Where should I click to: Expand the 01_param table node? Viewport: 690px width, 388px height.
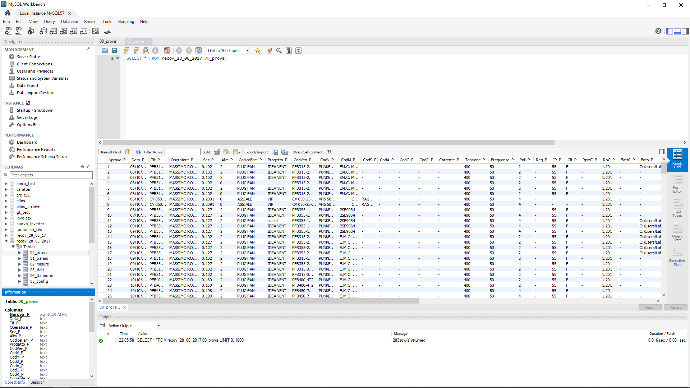(19, 258)
